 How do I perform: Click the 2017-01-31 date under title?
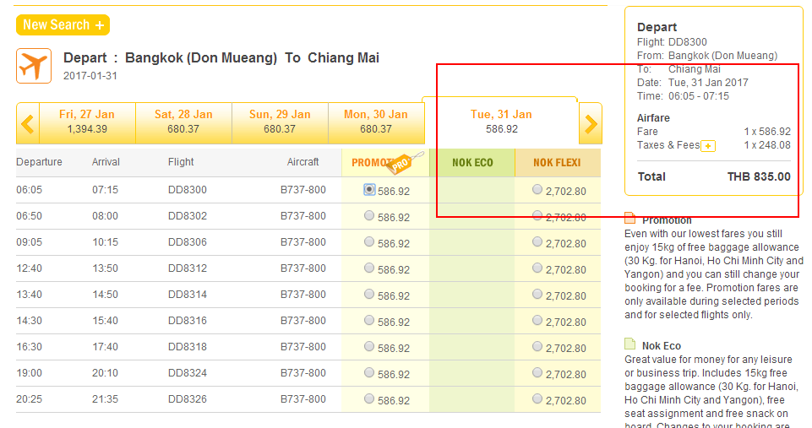click(90, 76)
